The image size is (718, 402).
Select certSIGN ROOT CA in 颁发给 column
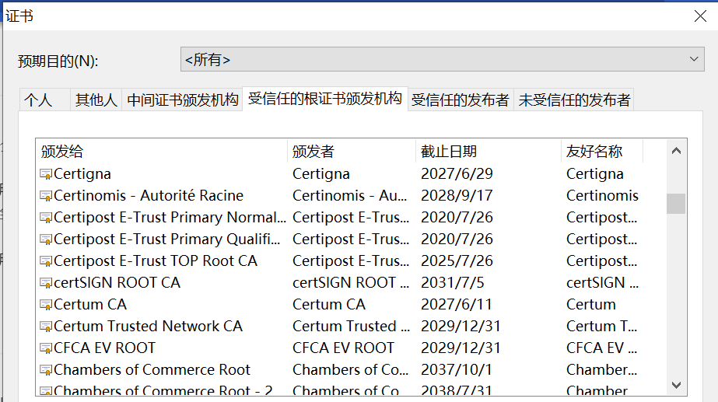[x=117, y=282]
